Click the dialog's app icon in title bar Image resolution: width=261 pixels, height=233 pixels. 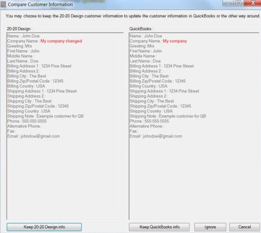3,4
